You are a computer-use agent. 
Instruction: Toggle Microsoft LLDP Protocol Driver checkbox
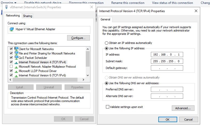pyautogui.click(x=11, y=71)
